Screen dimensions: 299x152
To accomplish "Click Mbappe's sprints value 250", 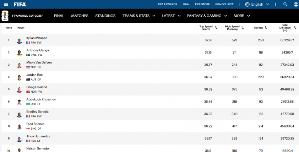I will click(x=261, y=40).
